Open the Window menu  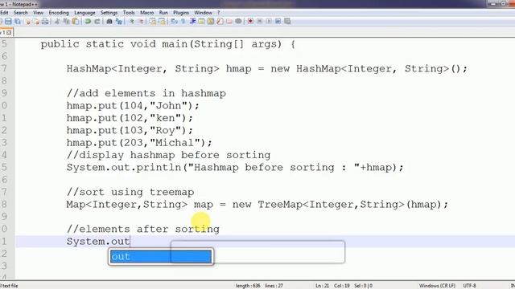pos(203,13)
